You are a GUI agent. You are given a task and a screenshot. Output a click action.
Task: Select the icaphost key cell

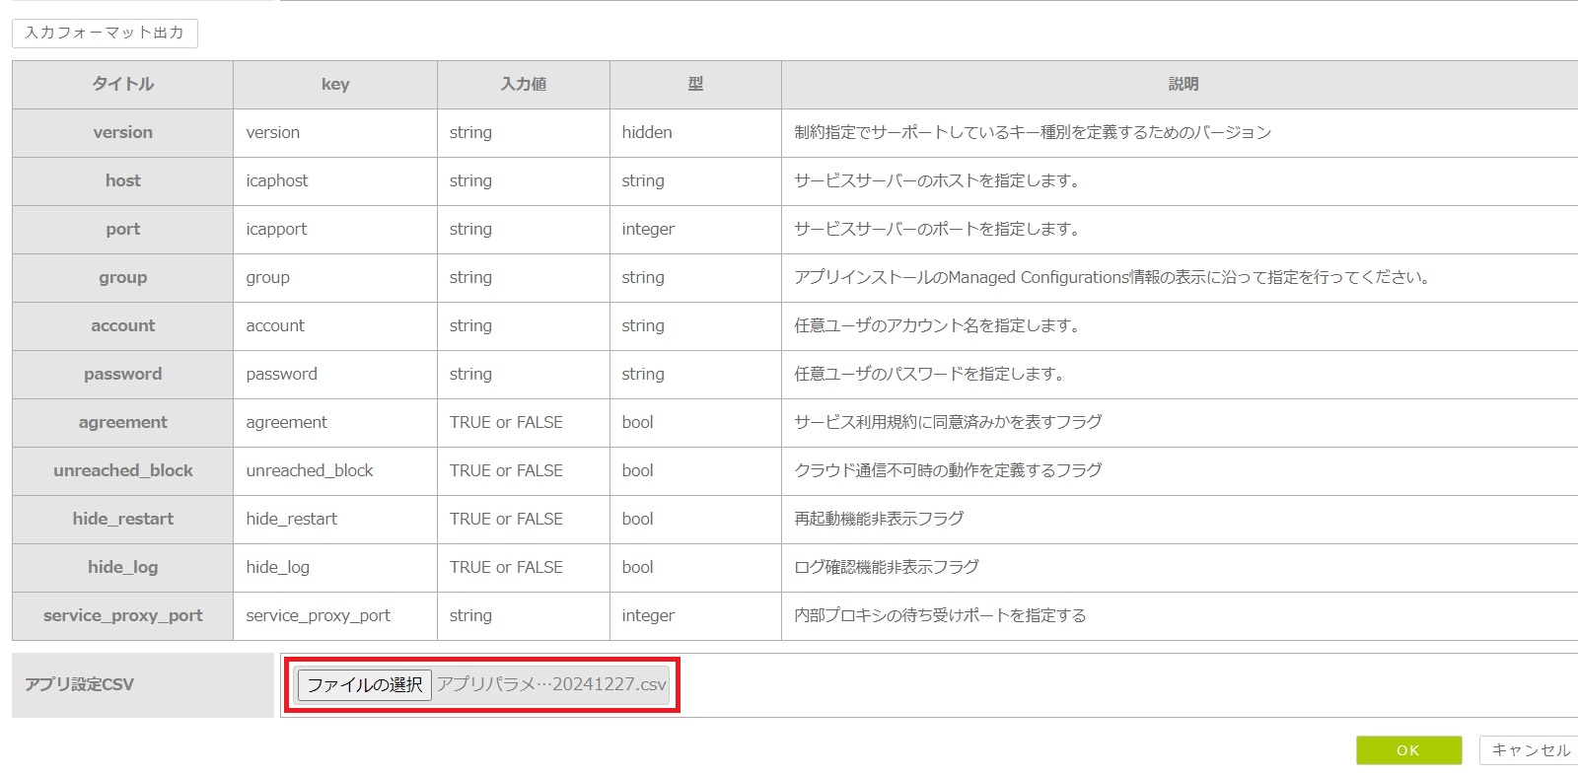pyautogui.click(x=277, y=181)
